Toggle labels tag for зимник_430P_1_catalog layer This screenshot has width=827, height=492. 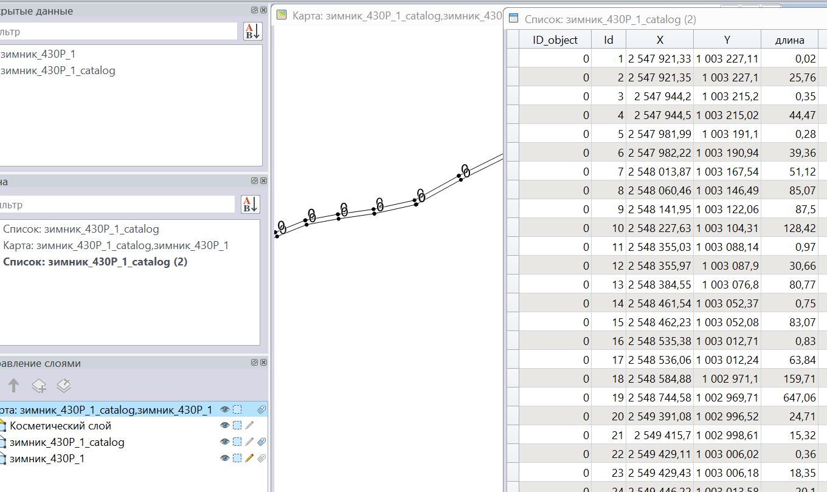click(261, 442)
